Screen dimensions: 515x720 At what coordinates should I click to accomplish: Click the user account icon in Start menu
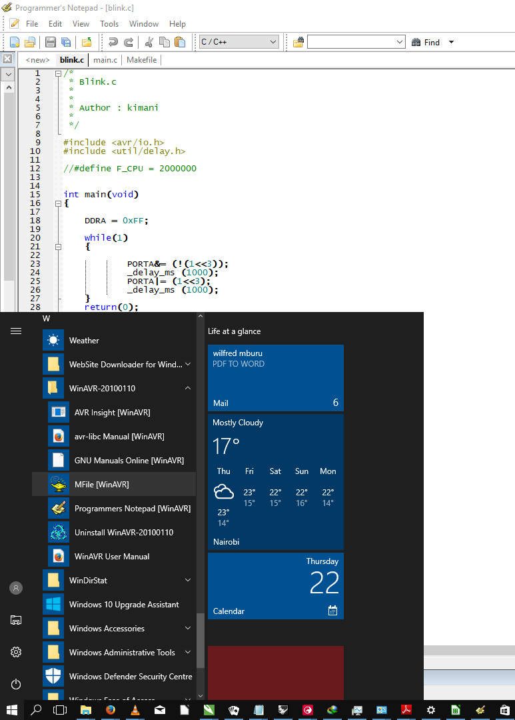tap(16, 588)
